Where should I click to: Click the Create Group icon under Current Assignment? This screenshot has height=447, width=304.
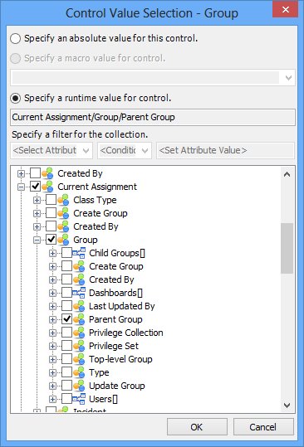point(63,213)
